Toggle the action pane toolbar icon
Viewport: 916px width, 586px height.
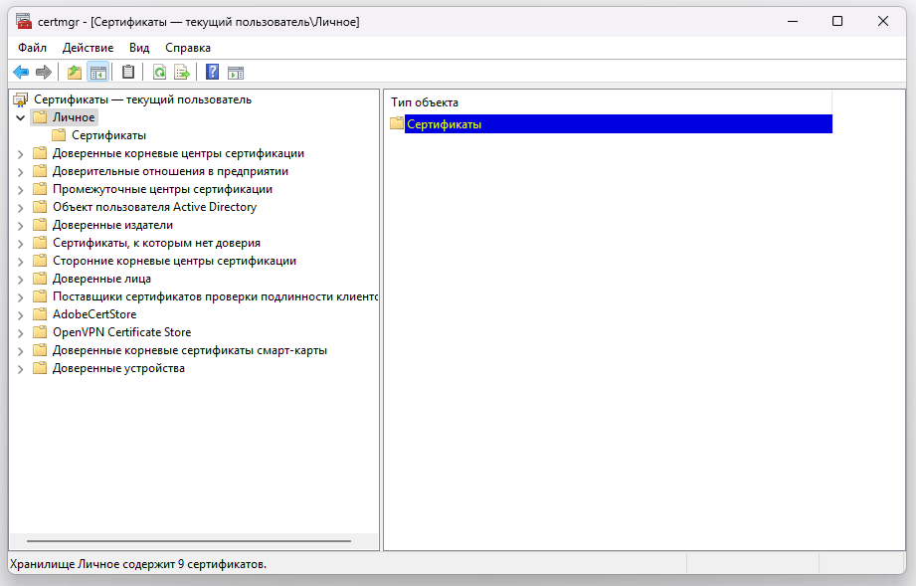(x=236, y=72)
